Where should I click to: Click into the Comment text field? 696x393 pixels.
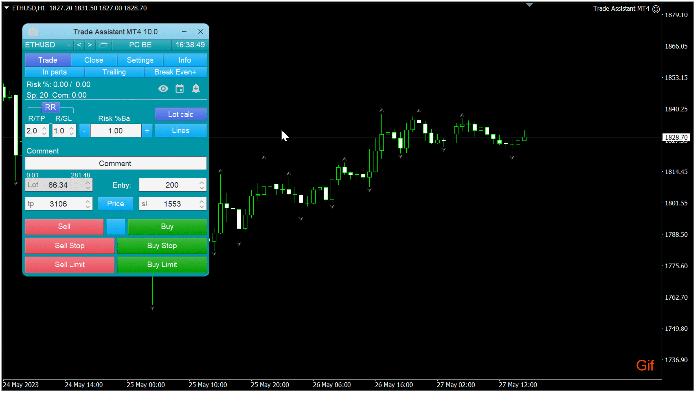tap(116, 163)
